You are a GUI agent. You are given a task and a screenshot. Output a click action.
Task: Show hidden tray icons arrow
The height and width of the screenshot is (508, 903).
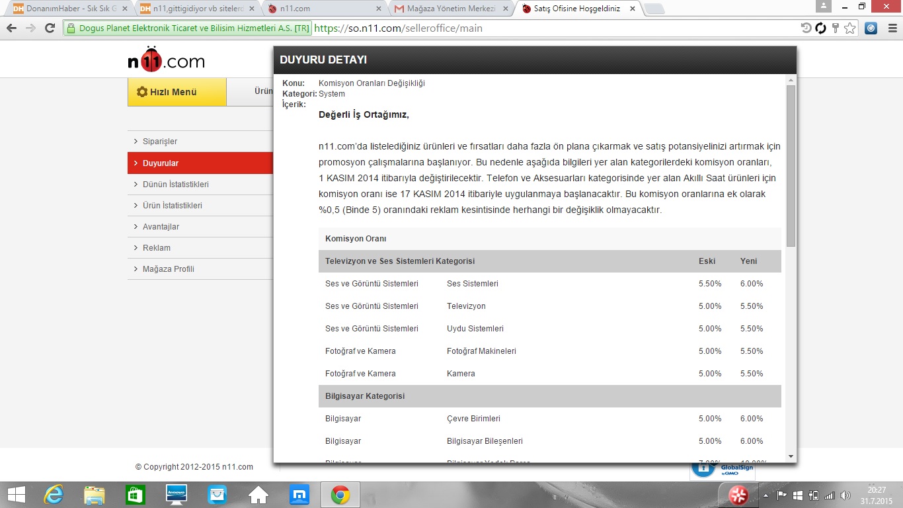click(767, 495)
